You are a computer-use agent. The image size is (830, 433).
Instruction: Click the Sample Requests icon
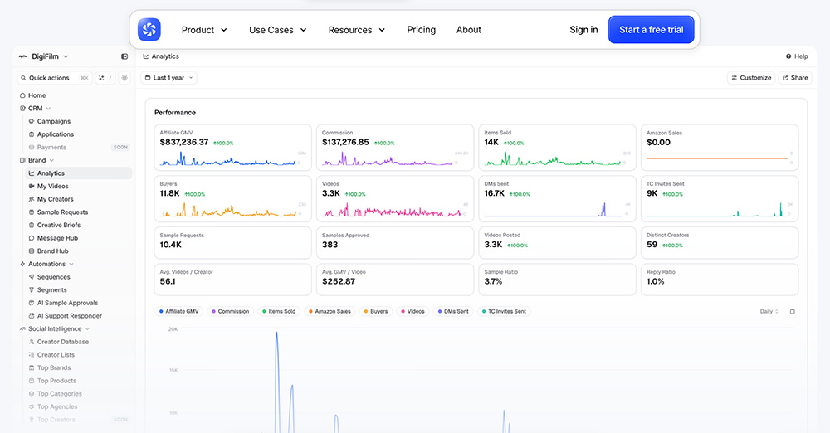tap(32, 212)
